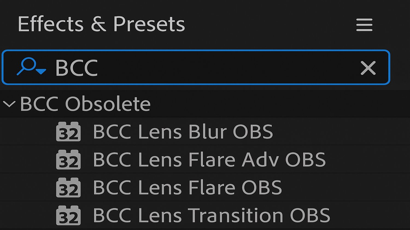Click the 32-bit icon beside BCC Lens Flare Adv OBS

pos(68,160)
